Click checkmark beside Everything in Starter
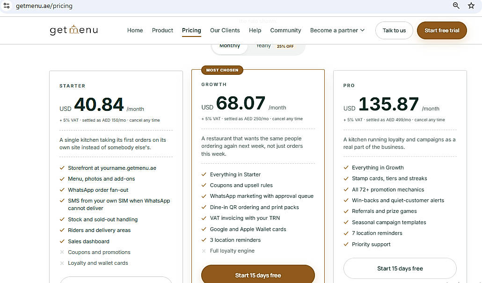Image resolution: width=482 pixels, height=283 pixels. 204,174
